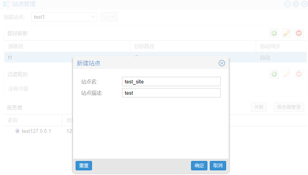The height and width of the screenshot is (175, 308).
Task: Cancel with the 取消 button
Action: (218, 166)
